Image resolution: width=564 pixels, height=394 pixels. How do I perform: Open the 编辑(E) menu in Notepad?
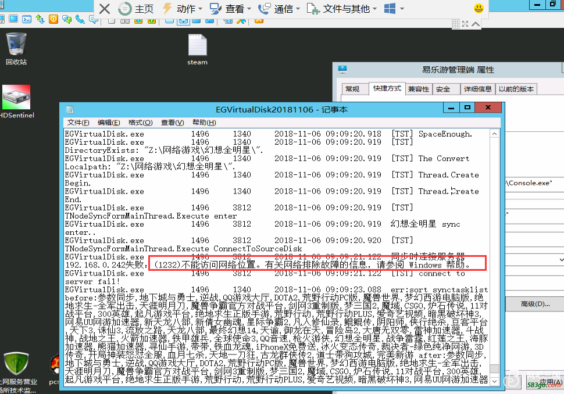[109, 123]
